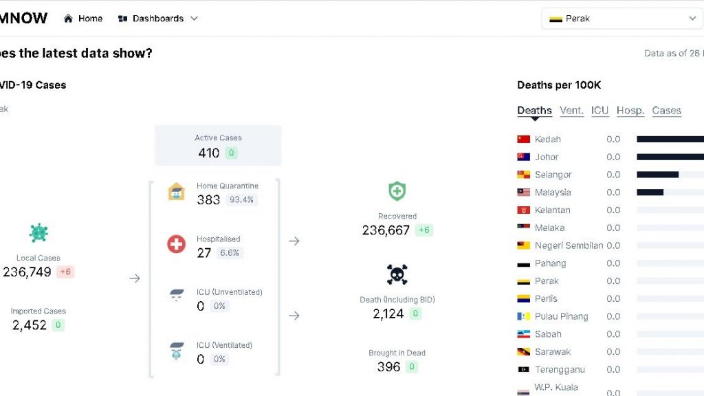
Task: Click the ICU (Unventilated) icon
Action: [177, 296]
